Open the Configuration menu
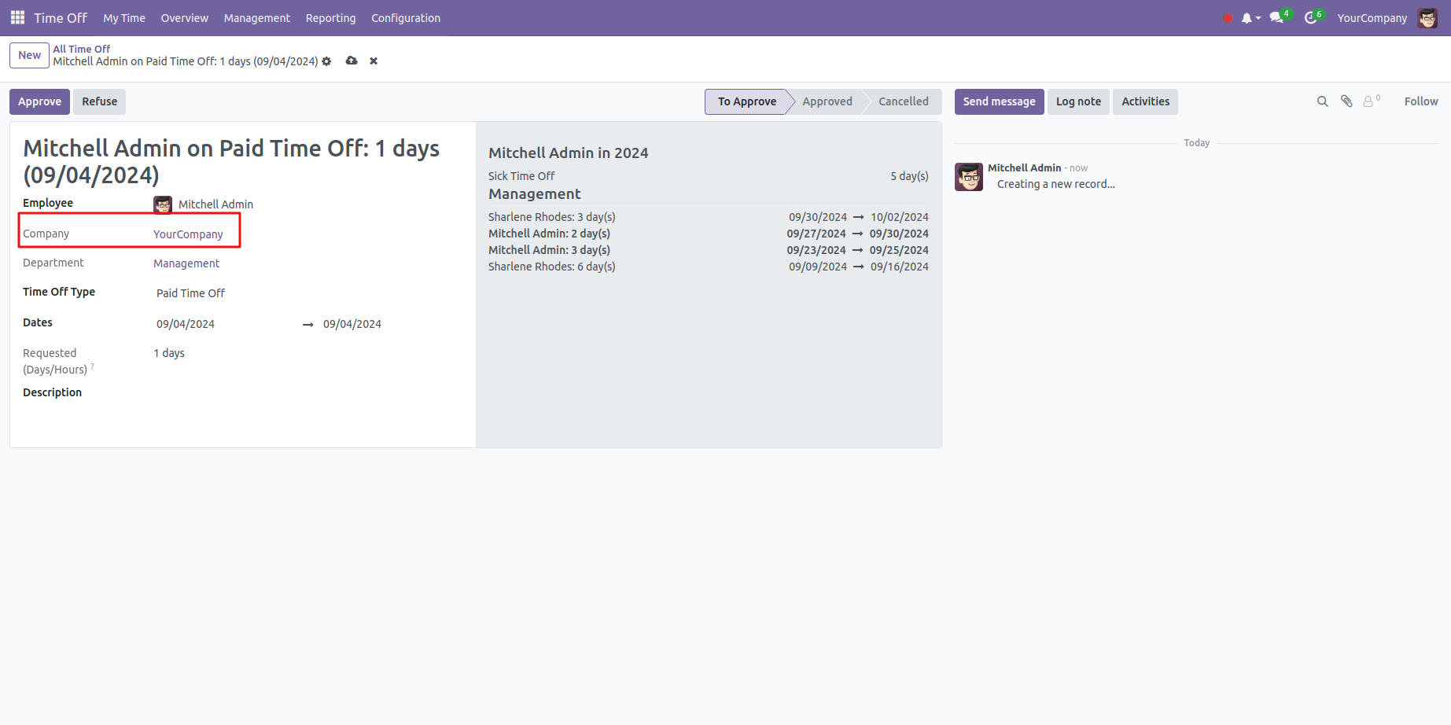 coord(406,18)
